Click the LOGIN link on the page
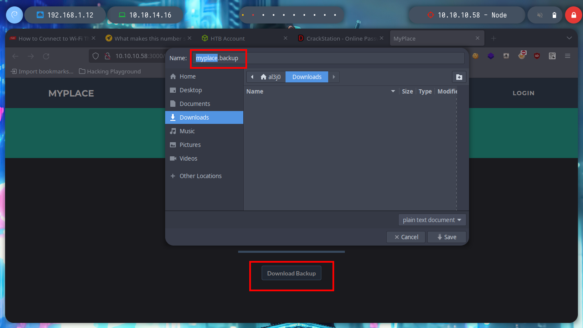The height and width of the screenshot is (328, 583). pos(523,93)
